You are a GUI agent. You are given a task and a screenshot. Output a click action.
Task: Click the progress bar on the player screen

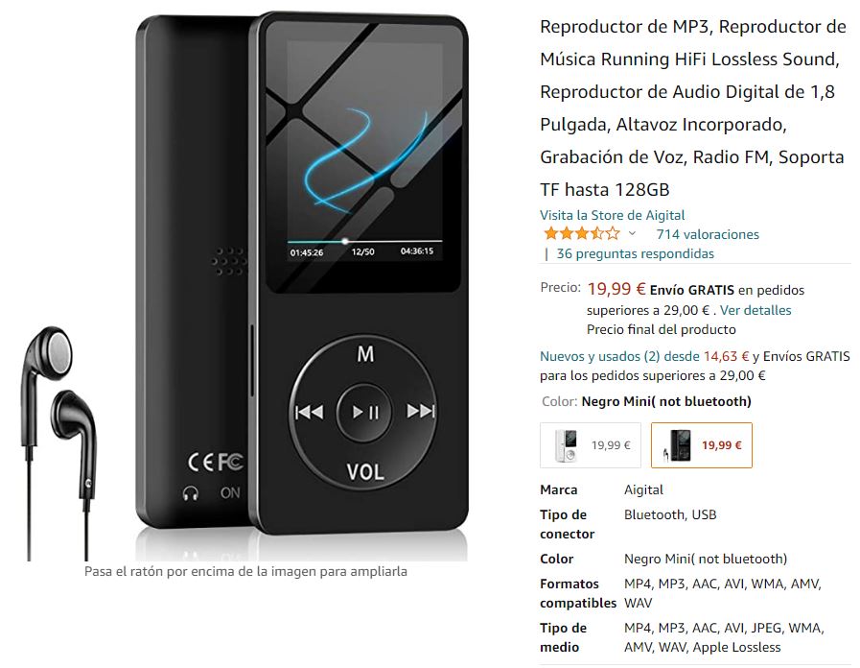pyautogui.click(x=364, y=241)
